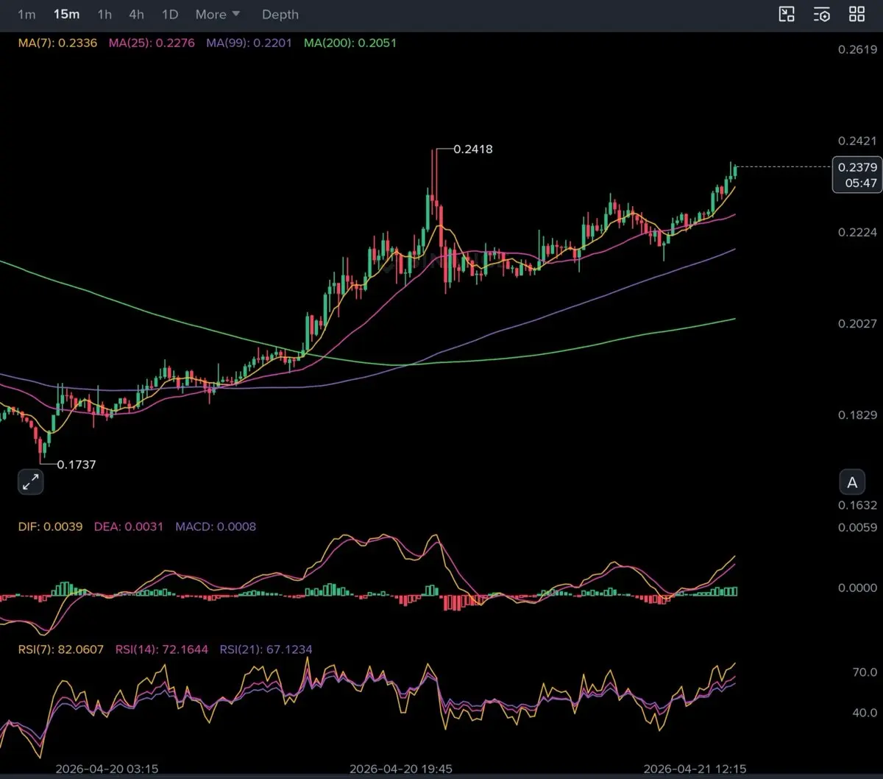Click the RSI(7): 82.0607 label

point(61,649)
